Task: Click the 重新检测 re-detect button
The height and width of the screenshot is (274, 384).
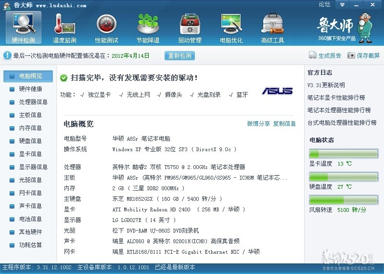Action: click(x=180, y=56)
